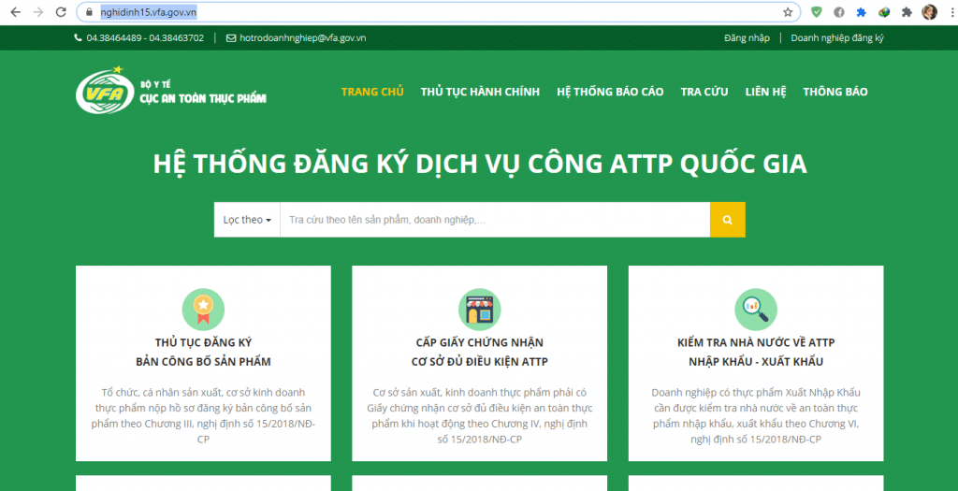The height and width of the screenshot is (491, 958).
Task: Click description text starting 'Cơ sở sản xuất, kinh doanh'
Action: pos(480,416)
